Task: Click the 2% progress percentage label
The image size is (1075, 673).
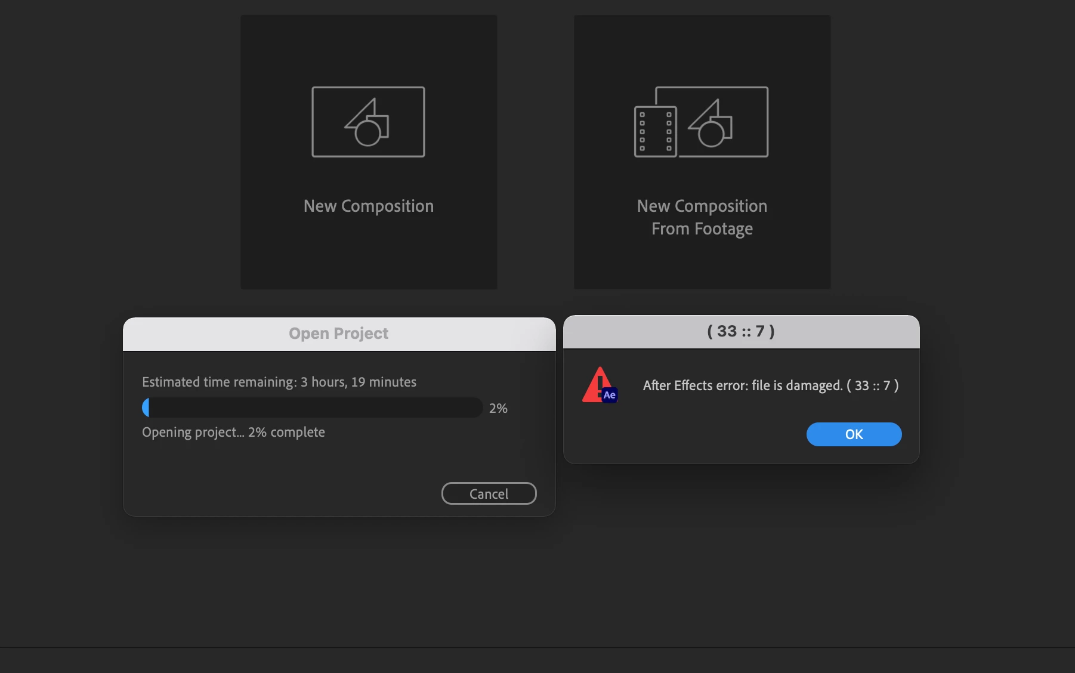Action: click(x=498, y=408)
